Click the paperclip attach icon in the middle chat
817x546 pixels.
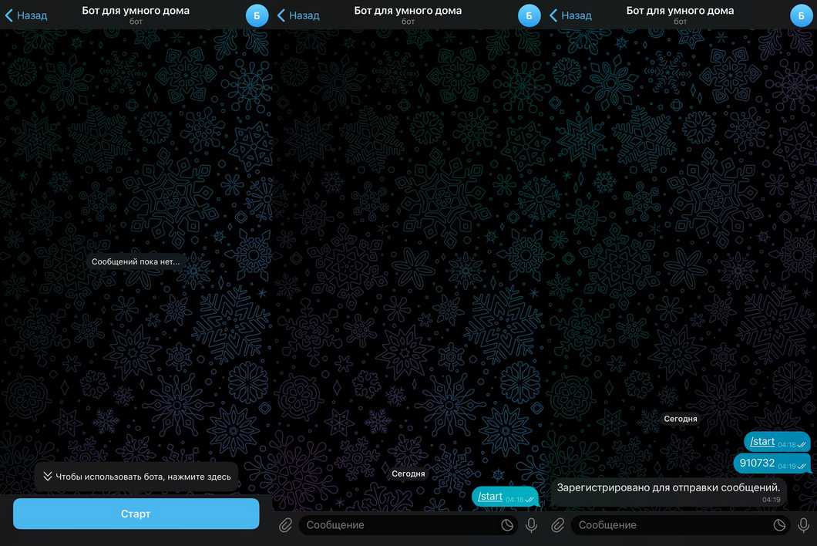pyautogui.click(x=285, y=525)
